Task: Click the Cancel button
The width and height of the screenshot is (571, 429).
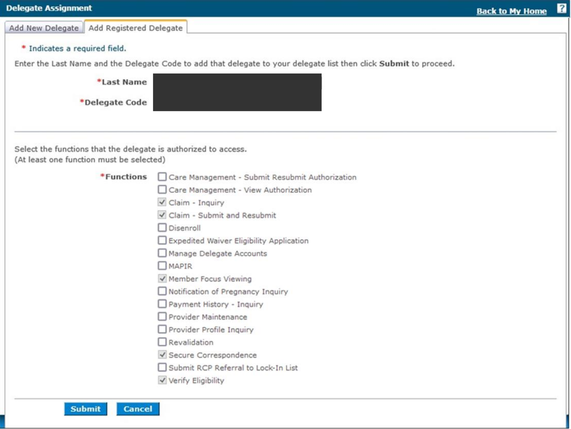Action: [138, 409]
